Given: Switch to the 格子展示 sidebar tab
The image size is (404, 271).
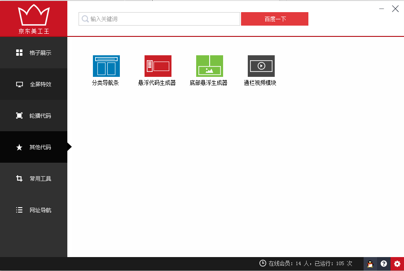Looking at the screenshot, I should click(34, 53).
